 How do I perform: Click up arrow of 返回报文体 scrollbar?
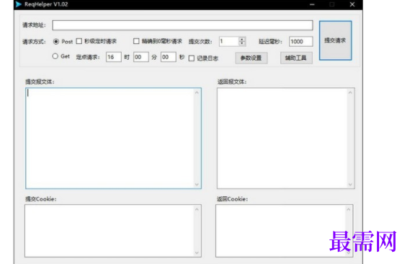pos(350,92)
